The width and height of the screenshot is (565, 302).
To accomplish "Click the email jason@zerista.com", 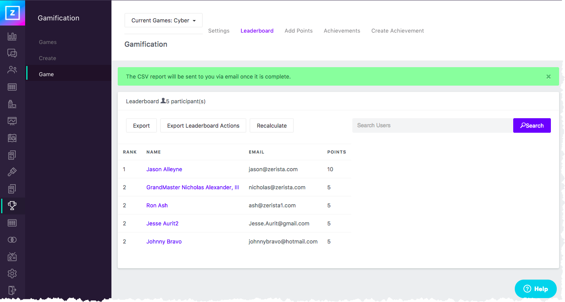I will pos(273,169).
